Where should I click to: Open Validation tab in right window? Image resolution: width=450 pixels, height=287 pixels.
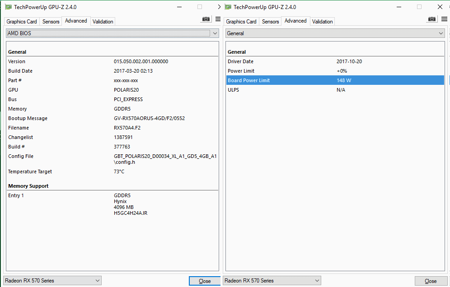click(322, 22)
